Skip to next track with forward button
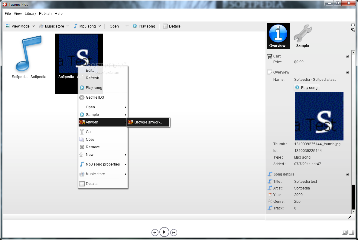The image size is (358, 240). coord(174,232)
